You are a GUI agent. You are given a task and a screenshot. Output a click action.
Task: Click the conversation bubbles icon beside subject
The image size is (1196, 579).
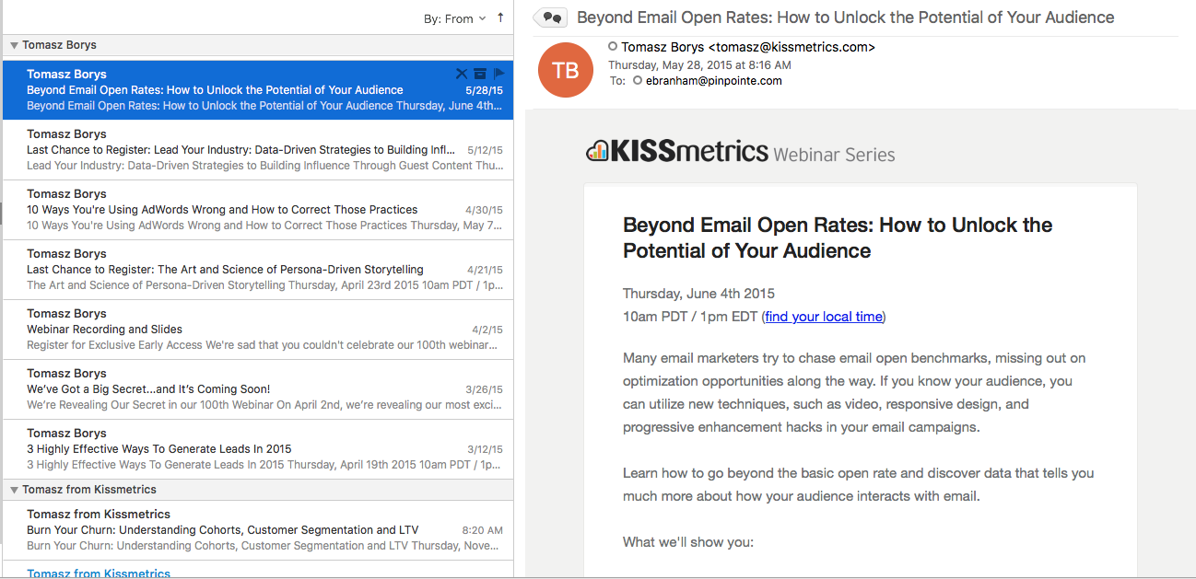tap(551, 17)
